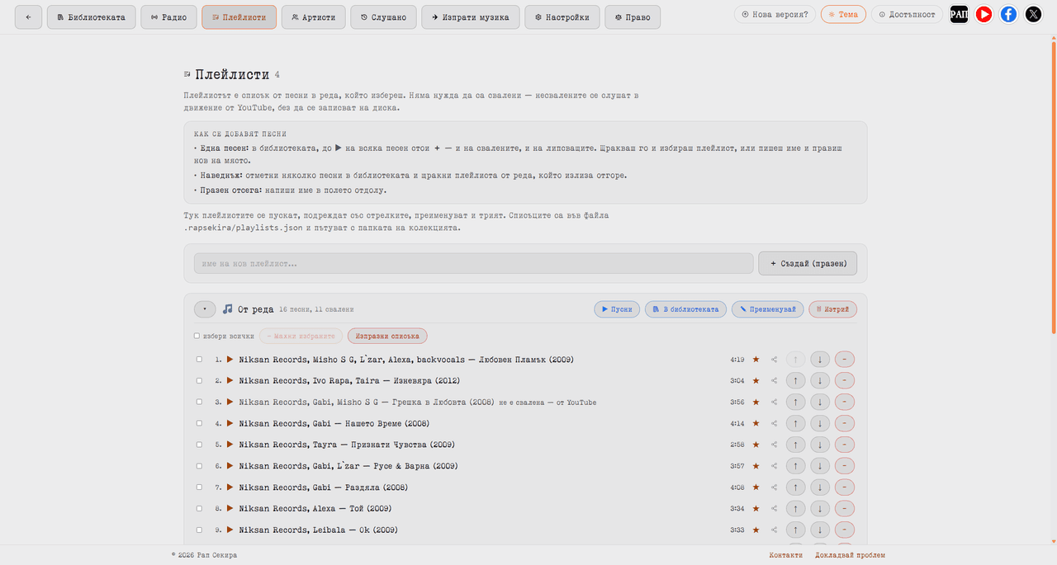This screenshot has height=565, width=1057.
Task: Share the song Русе & Варна
Action: pyautogui.click(x=775, y=466)
